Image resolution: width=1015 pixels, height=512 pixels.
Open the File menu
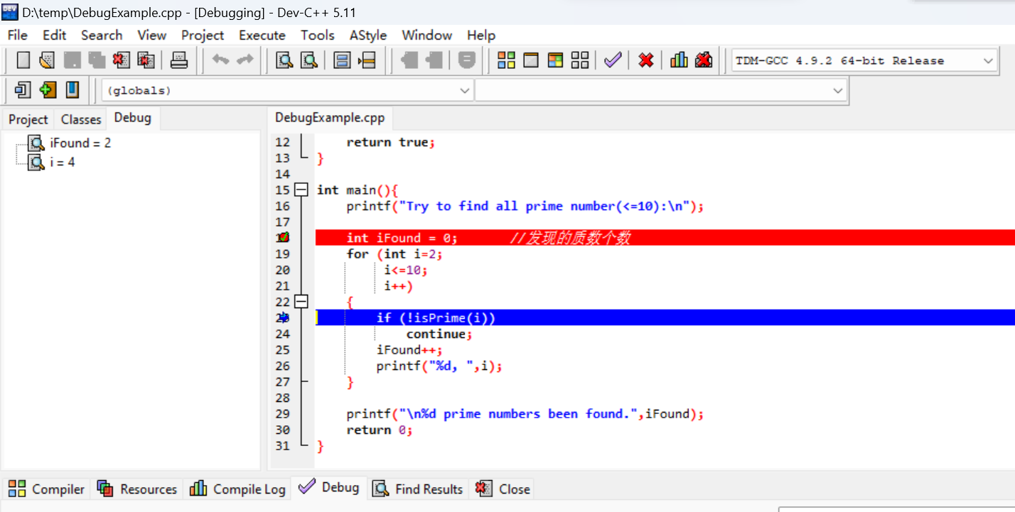click(x=17, y=35)
